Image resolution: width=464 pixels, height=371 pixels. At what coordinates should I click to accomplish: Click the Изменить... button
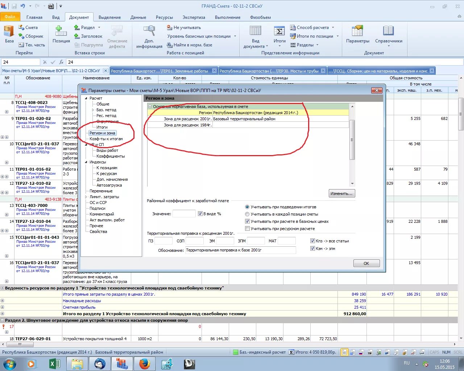342,193
